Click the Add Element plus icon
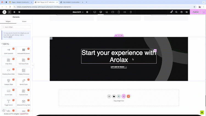 click(x=9, y=12)
